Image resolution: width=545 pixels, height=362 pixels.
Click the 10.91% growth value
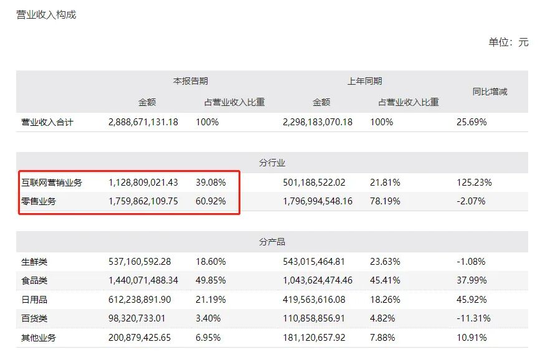click(x=472, y=337)
